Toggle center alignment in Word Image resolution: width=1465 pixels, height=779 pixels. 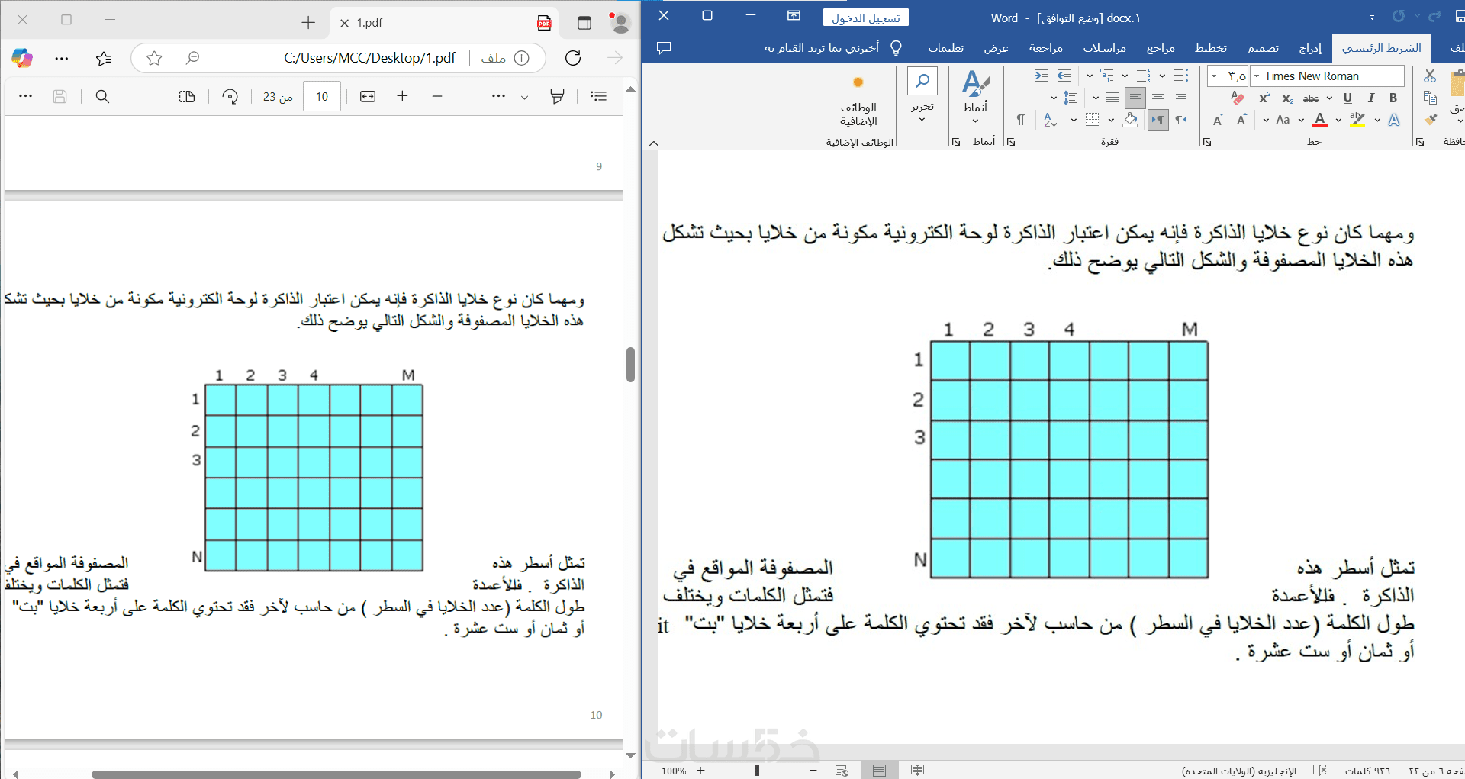[x=1158, y=98]
